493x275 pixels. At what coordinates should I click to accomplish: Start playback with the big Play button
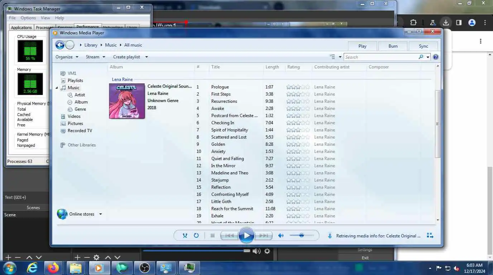point(247,235)
